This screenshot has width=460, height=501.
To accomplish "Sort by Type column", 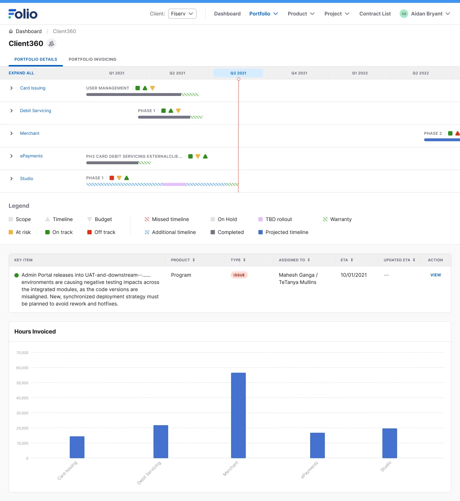I will [x=244, y=260].
